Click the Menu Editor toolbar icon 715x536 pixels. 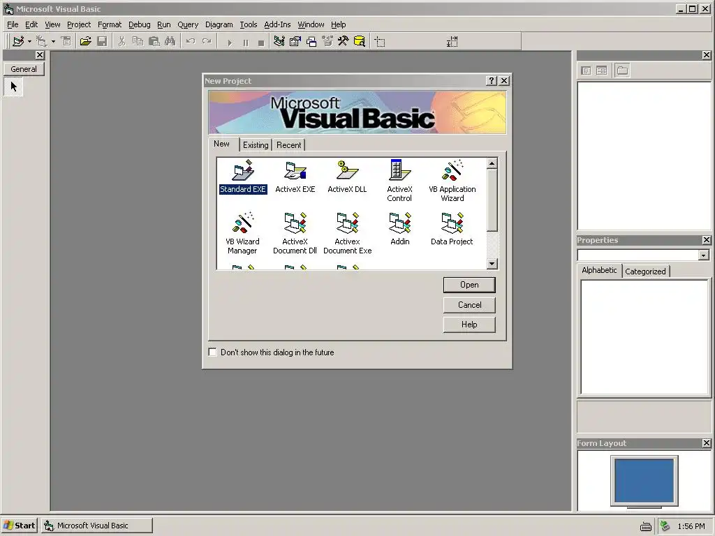tap(66, 41)
